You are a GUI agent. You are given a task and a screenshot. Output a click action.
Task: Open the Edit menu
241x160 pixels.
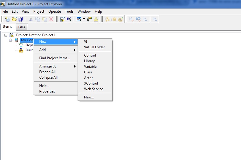tap(15, 11)
